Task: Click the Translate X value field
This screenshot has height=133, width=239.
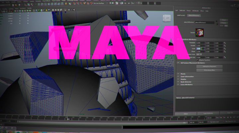Action: coord(200,43)
